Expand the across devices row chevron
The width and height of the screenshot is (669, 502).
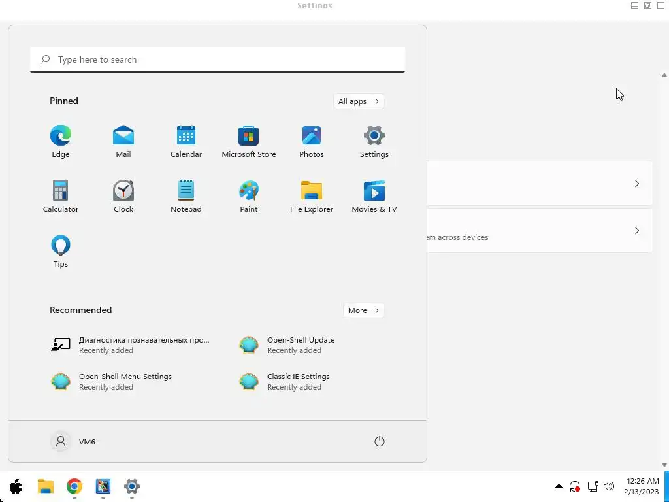coord(636,231)
